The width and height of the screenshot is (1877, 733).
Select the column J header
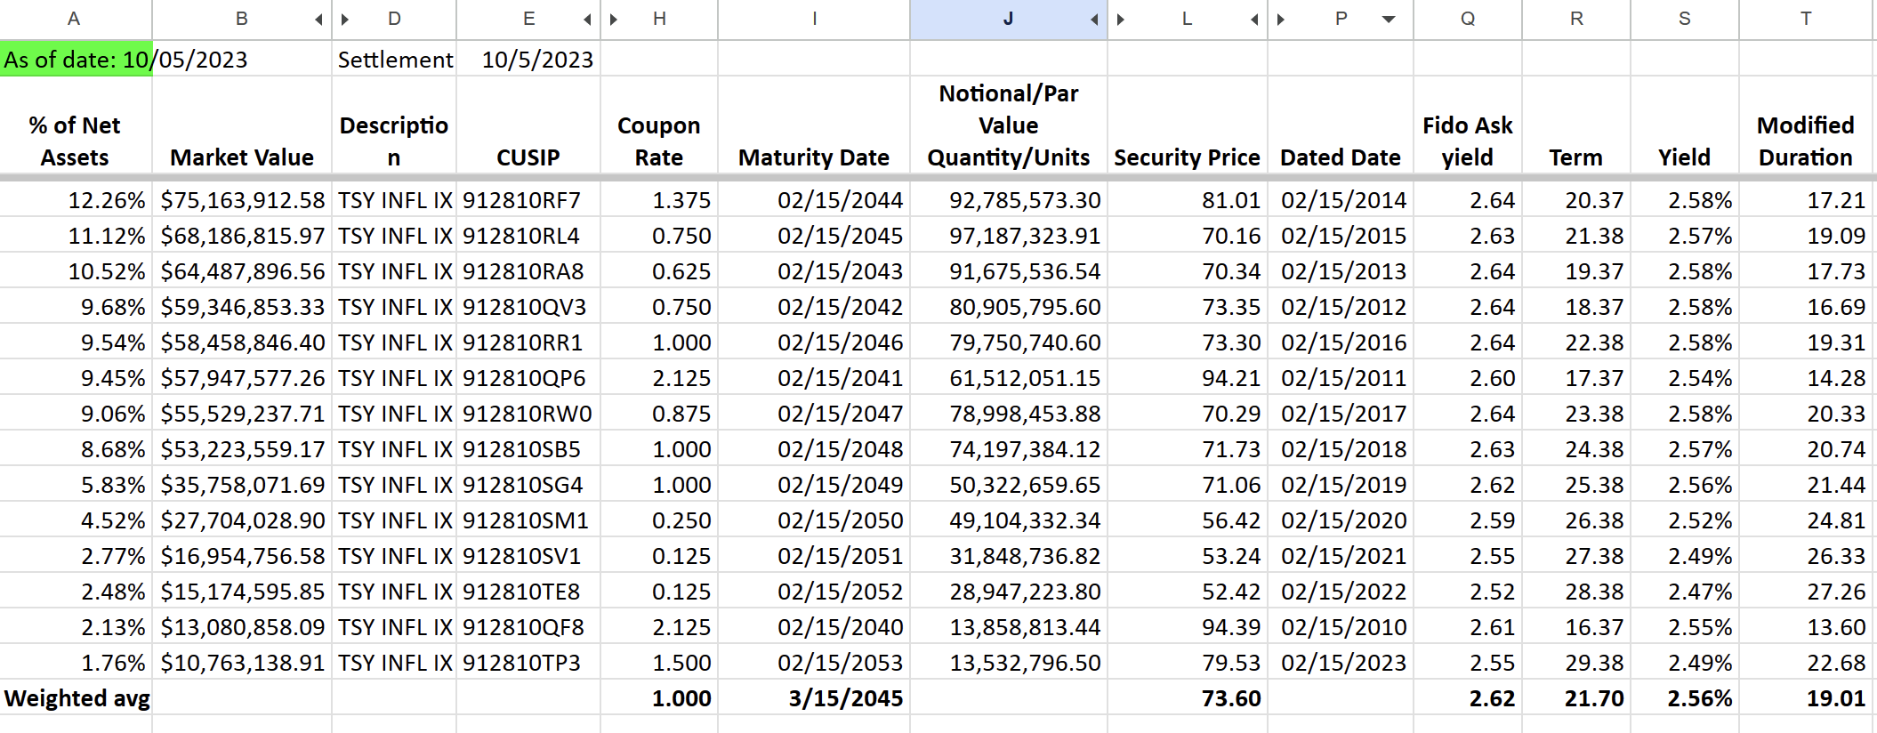pos(1008,20)
